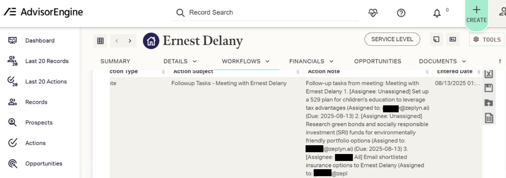
Task: Switch to the Opportunities tab
Action: (377, 61)
